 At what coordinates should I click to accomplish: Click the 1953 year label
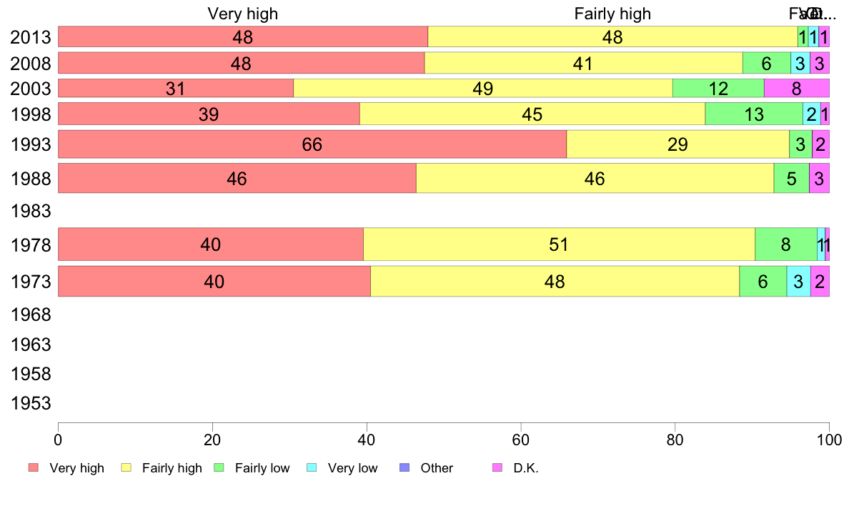point(31,403)
